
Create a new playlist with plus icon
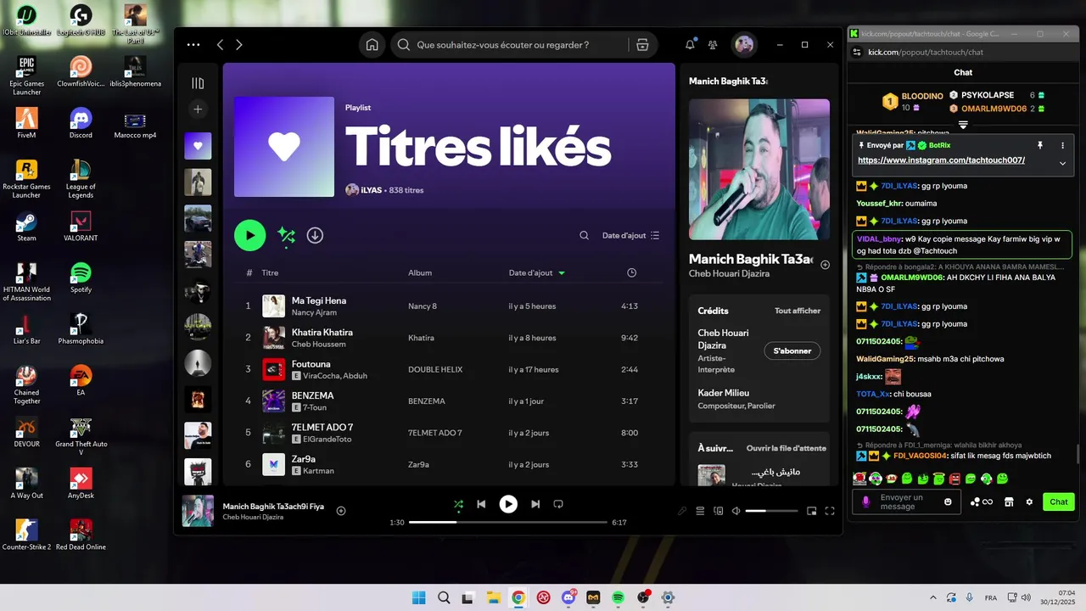(x=198, y=109)
